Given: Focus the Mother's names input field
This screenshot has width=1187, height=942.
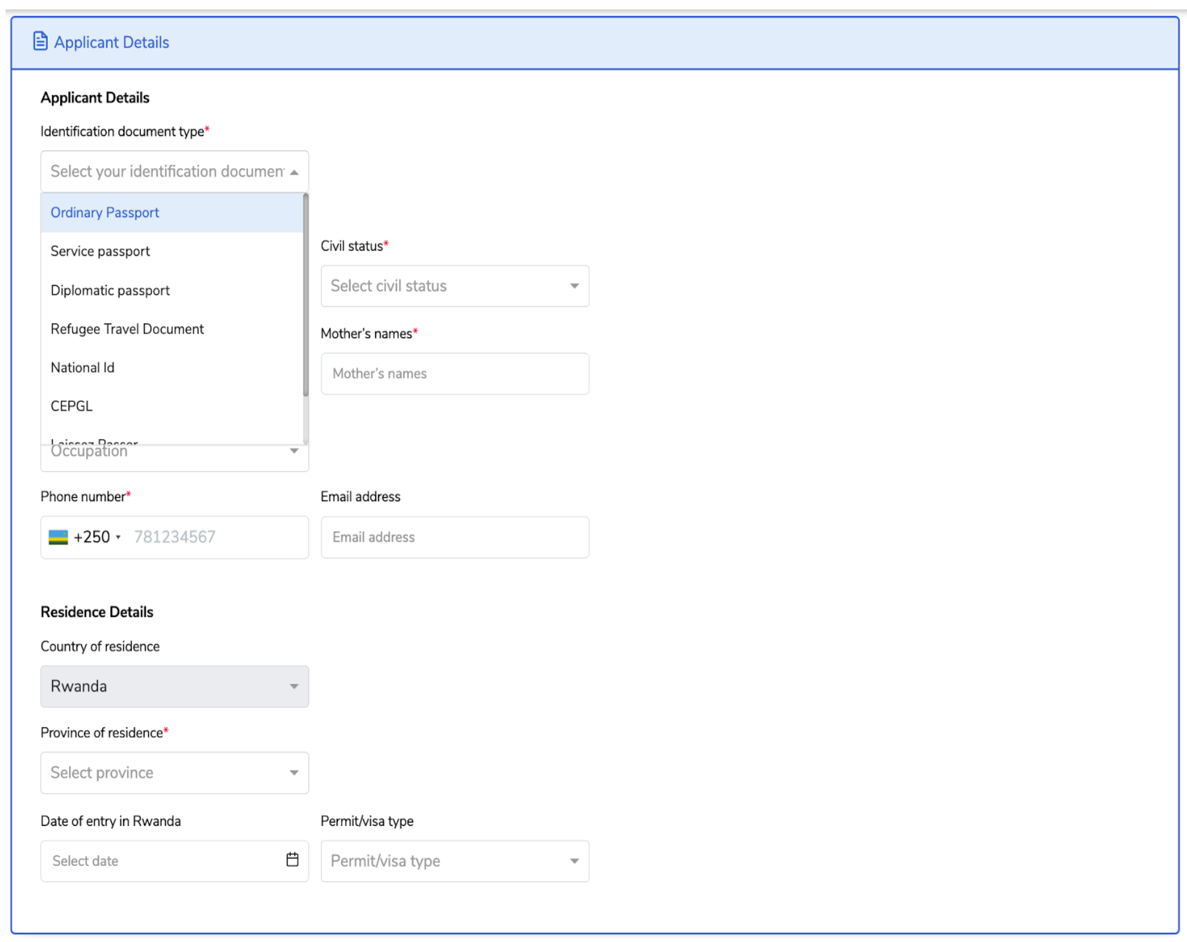Looking at the screenshot, I should tap(455, 374).
